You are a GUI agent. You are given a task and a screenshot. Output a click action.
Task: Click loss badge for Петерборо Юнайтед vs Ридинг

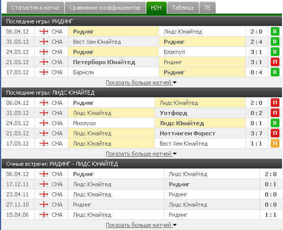[275, 62]
